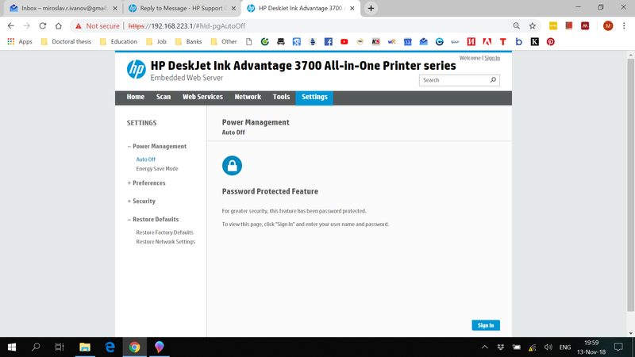Open Microsoft Edge from the taskbar
635x357 pixels.
[110, 347]
